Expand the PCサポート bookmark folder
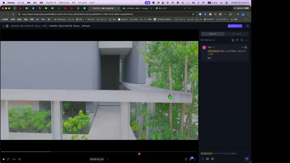This screenshot has width=290, height=163. [x=222, y=19]
